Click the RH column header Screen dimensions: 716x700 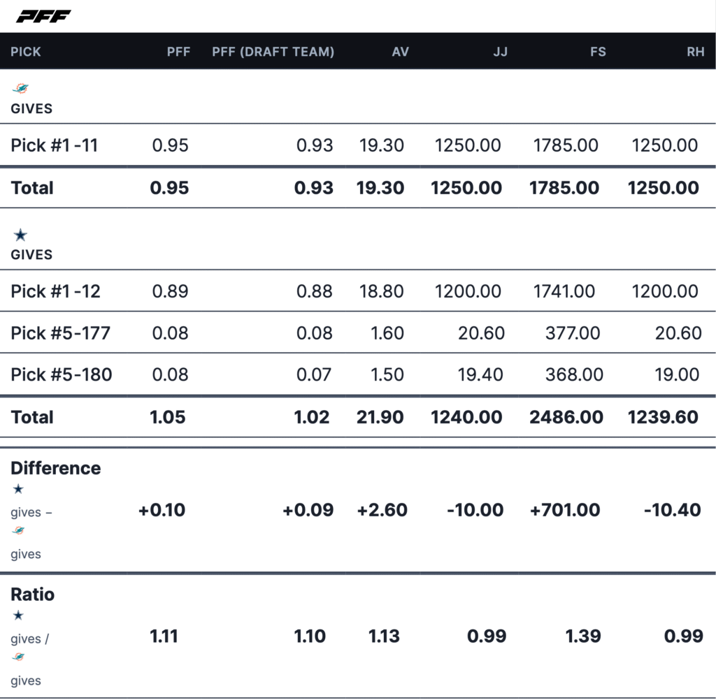coord(695,52)
